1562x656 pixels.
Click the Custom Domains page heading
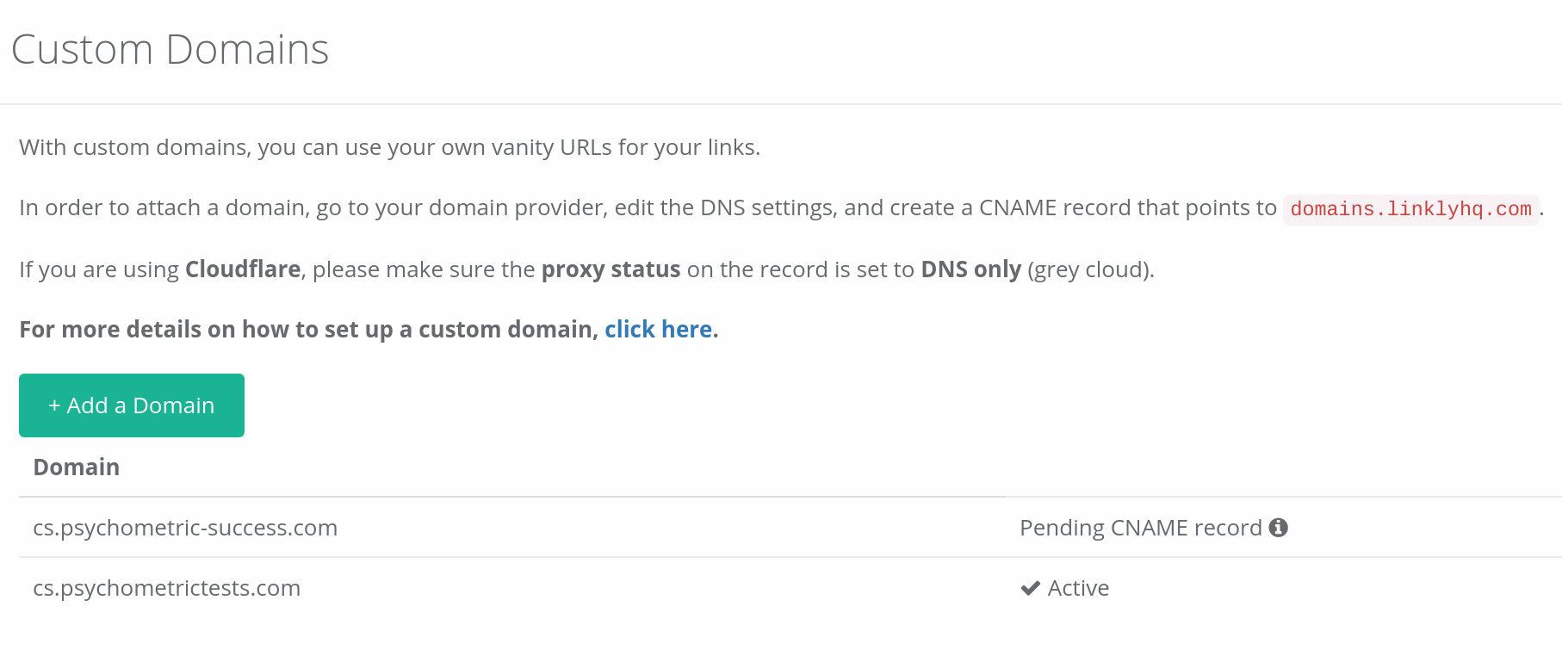click(170, 49)
